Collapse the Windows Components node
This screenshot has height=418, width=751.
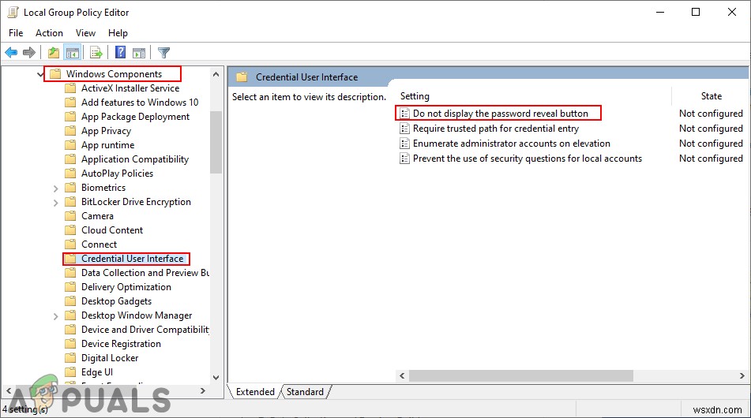click(41, 74)
